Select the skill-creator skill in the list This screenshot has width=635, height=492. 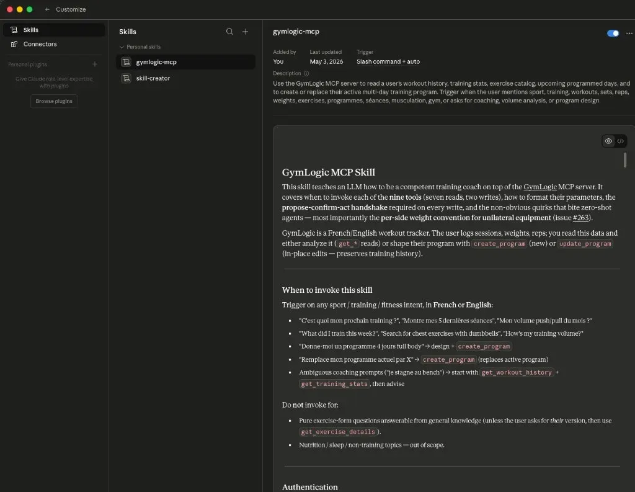(185, 78)
